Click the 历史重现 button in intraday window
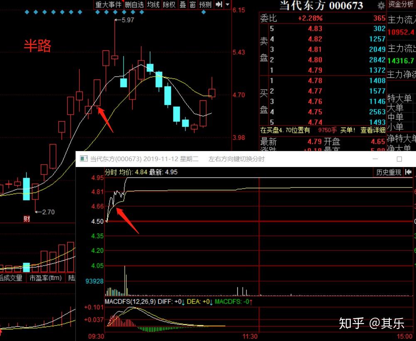 pyautogui.click(x=389, y=172)
